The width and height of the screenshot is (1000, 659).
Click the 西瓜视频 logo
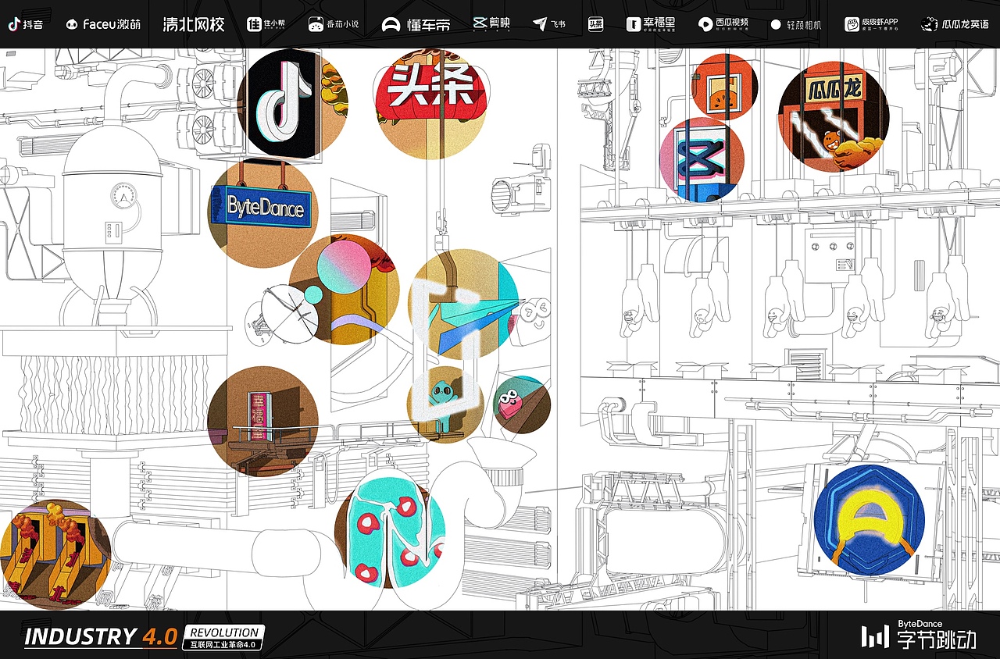723,24
